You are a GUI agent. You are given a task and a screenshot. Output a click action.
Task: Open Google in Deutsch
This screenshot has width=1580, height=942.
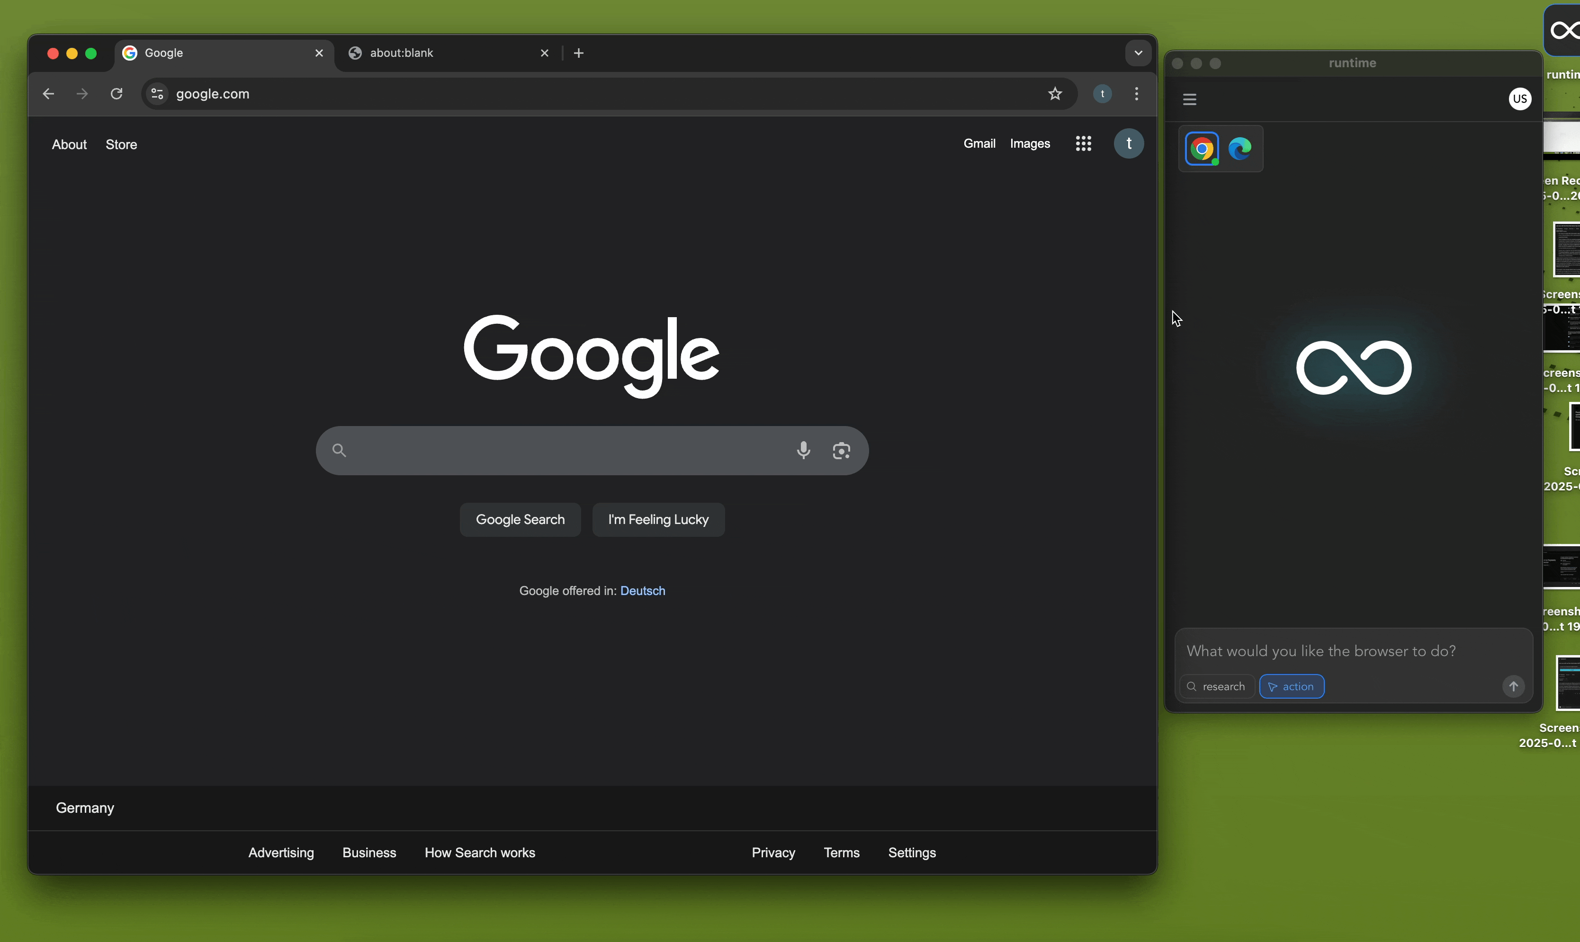click(643, 590)
